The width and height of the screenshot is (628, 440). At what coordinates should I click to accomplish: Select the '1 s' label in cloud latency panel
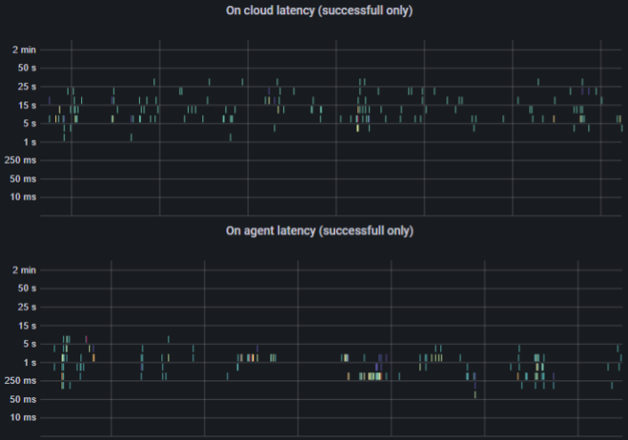29,143
